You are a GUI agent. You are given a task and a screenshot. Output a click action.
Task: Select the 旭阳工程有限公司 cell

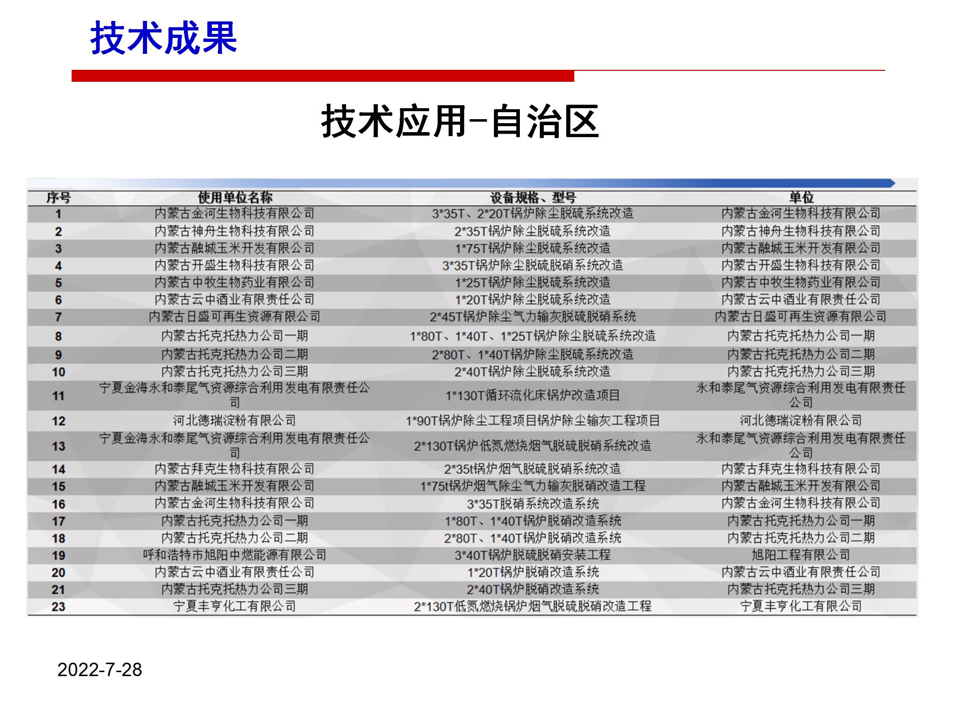click(x=801, y=555)
